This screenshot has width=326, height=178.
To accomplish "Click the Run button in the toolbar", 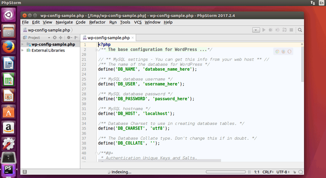I will [264, 30].
